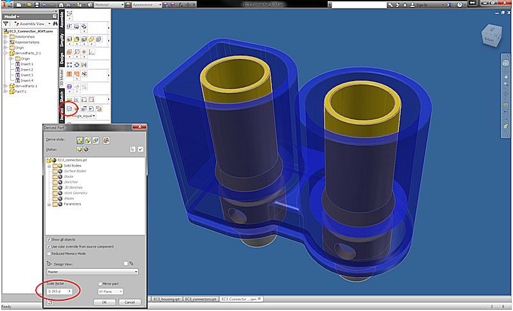Select the third derive style icon

[x=96, y=140]
